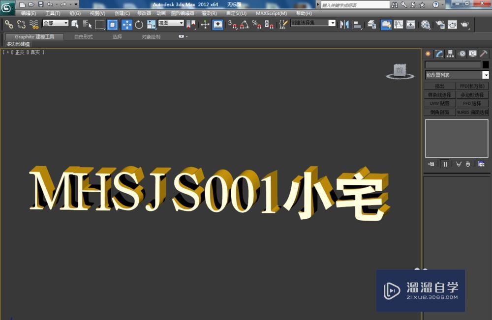Image resolution: width=492 pixels, height=320 pixels.
Task: Select the Select and Rotate tool
Action: [139, 25]
